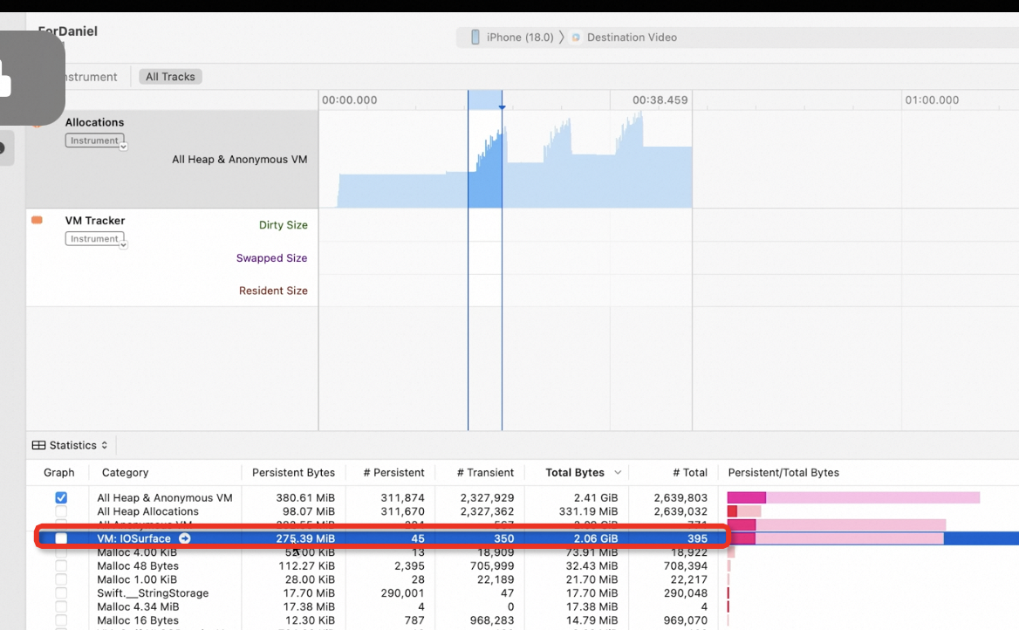
Task: Open the Statistics view switcher dropdown
Action: point(105,445)
